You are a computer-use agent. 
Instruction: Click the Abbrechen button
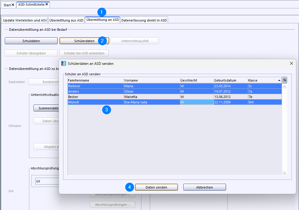(x=205, y=187)
